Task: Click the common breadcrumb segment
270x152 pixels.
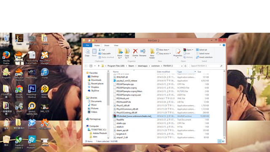Action: [x=155, y=66]
